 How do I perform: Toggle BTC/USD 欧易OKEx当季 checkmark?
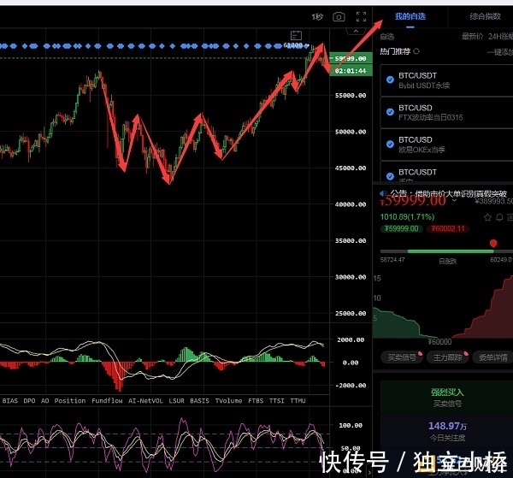pos(390,144)
